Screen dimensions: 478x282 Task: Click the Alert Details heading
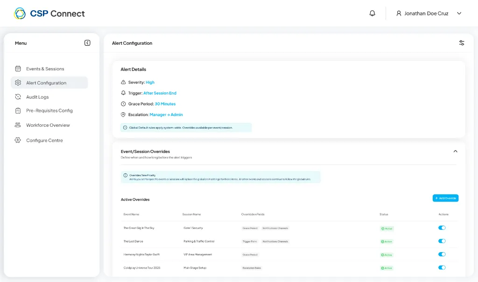click(133, 69)
